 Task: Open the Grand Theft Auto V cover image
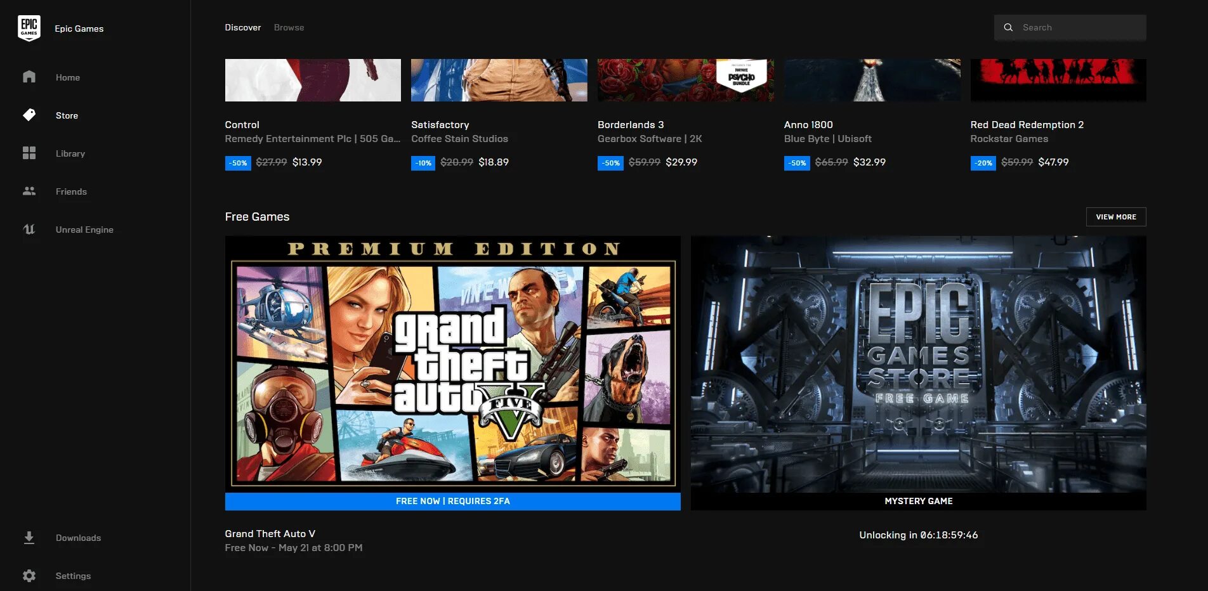pyautogui.click(x=452, y=365)
